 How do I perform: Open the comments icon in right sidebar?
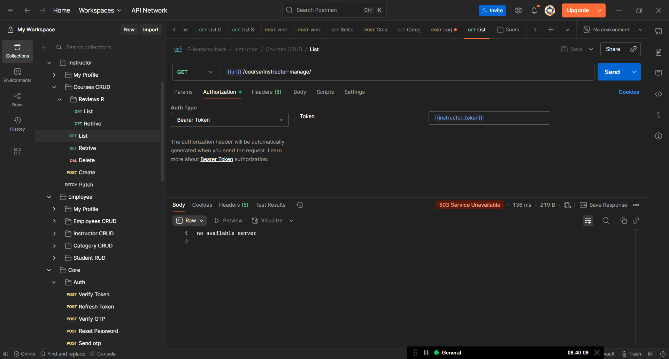659,73
